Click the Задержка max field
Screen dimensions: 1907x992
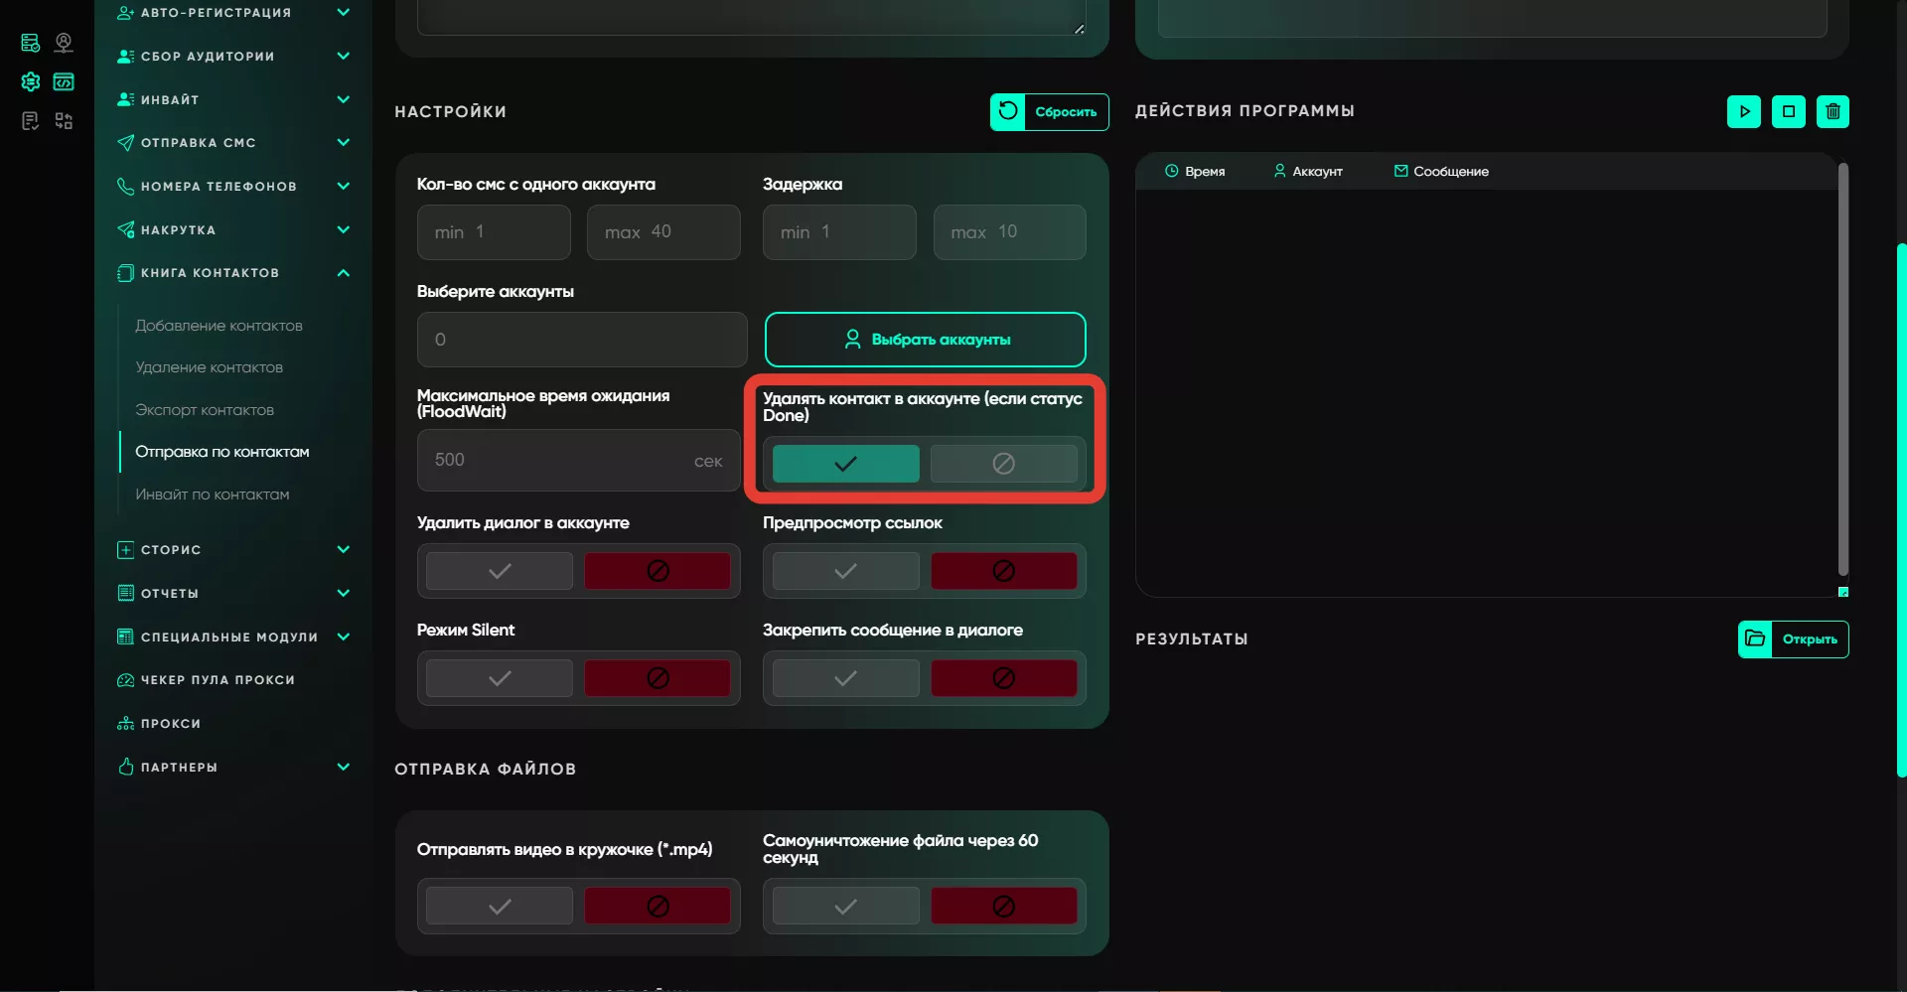1009,232
